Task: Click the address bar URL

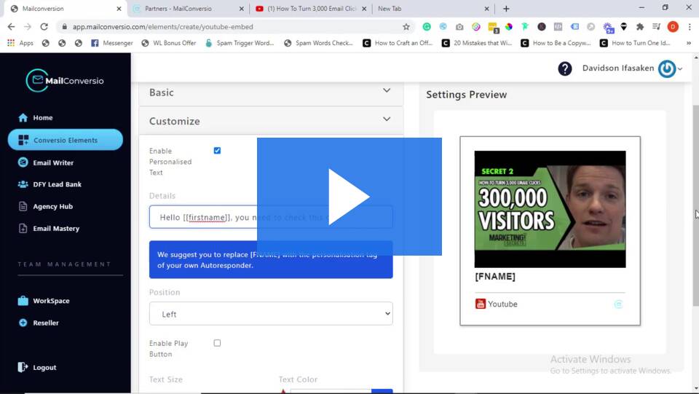Action: point(162,27)
